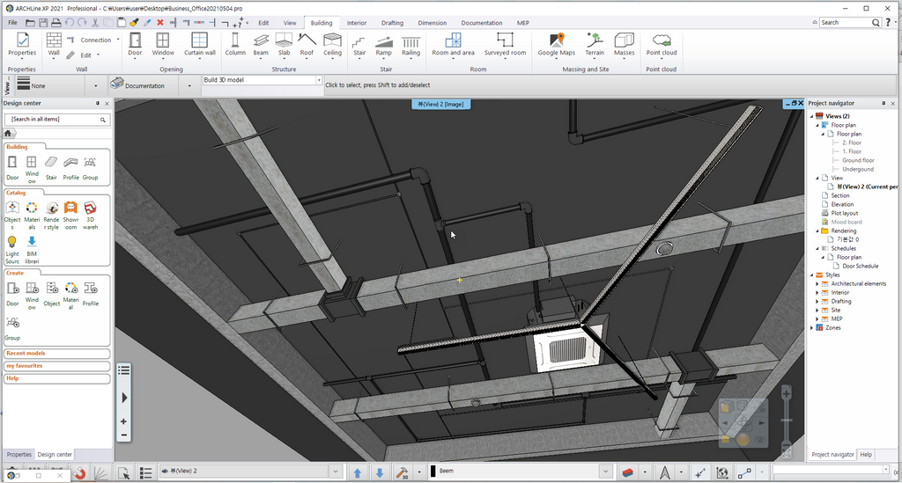Switch to the Dimension ribbon tab
902x483 pixels.
tap(432, 23)
